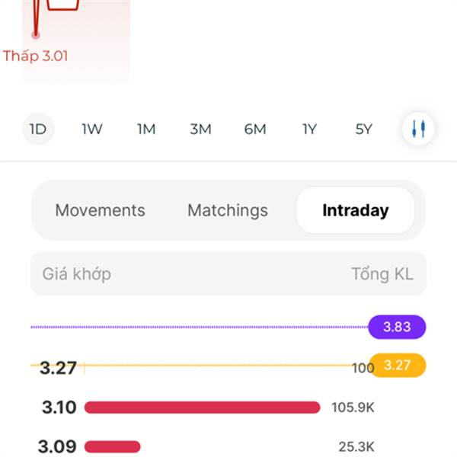Click the Thấp 3.01 low label
Screen dimensions: 457x457
click(x=35, y=56)
